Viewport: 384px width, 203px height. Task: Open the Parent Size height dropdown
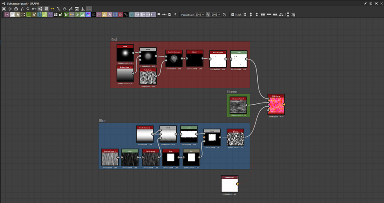pyautogui.click(x=216, y=14)
